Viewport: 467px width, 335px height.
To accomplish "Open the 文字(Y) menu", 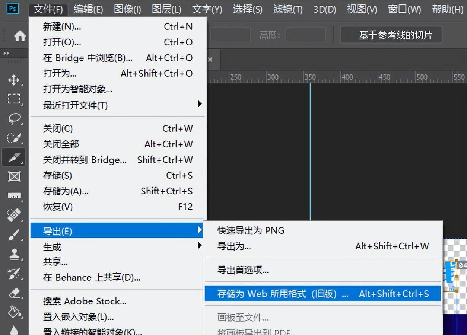I will [207, 9].
